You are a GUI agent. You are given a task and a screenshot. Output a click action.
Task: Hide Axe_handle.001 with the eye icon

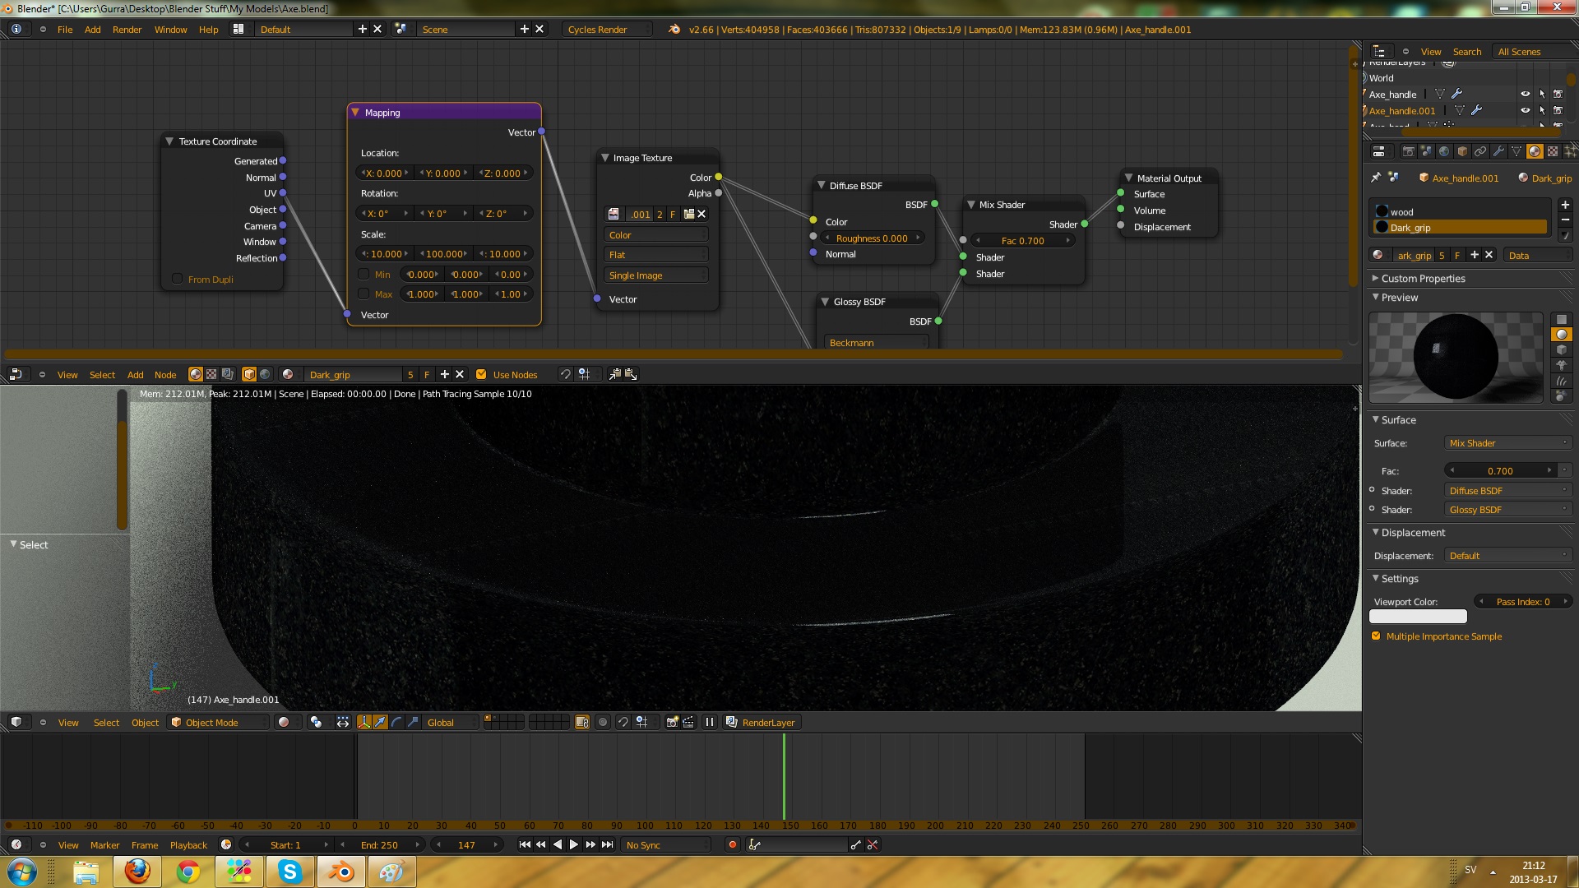tap(1526, 110)
